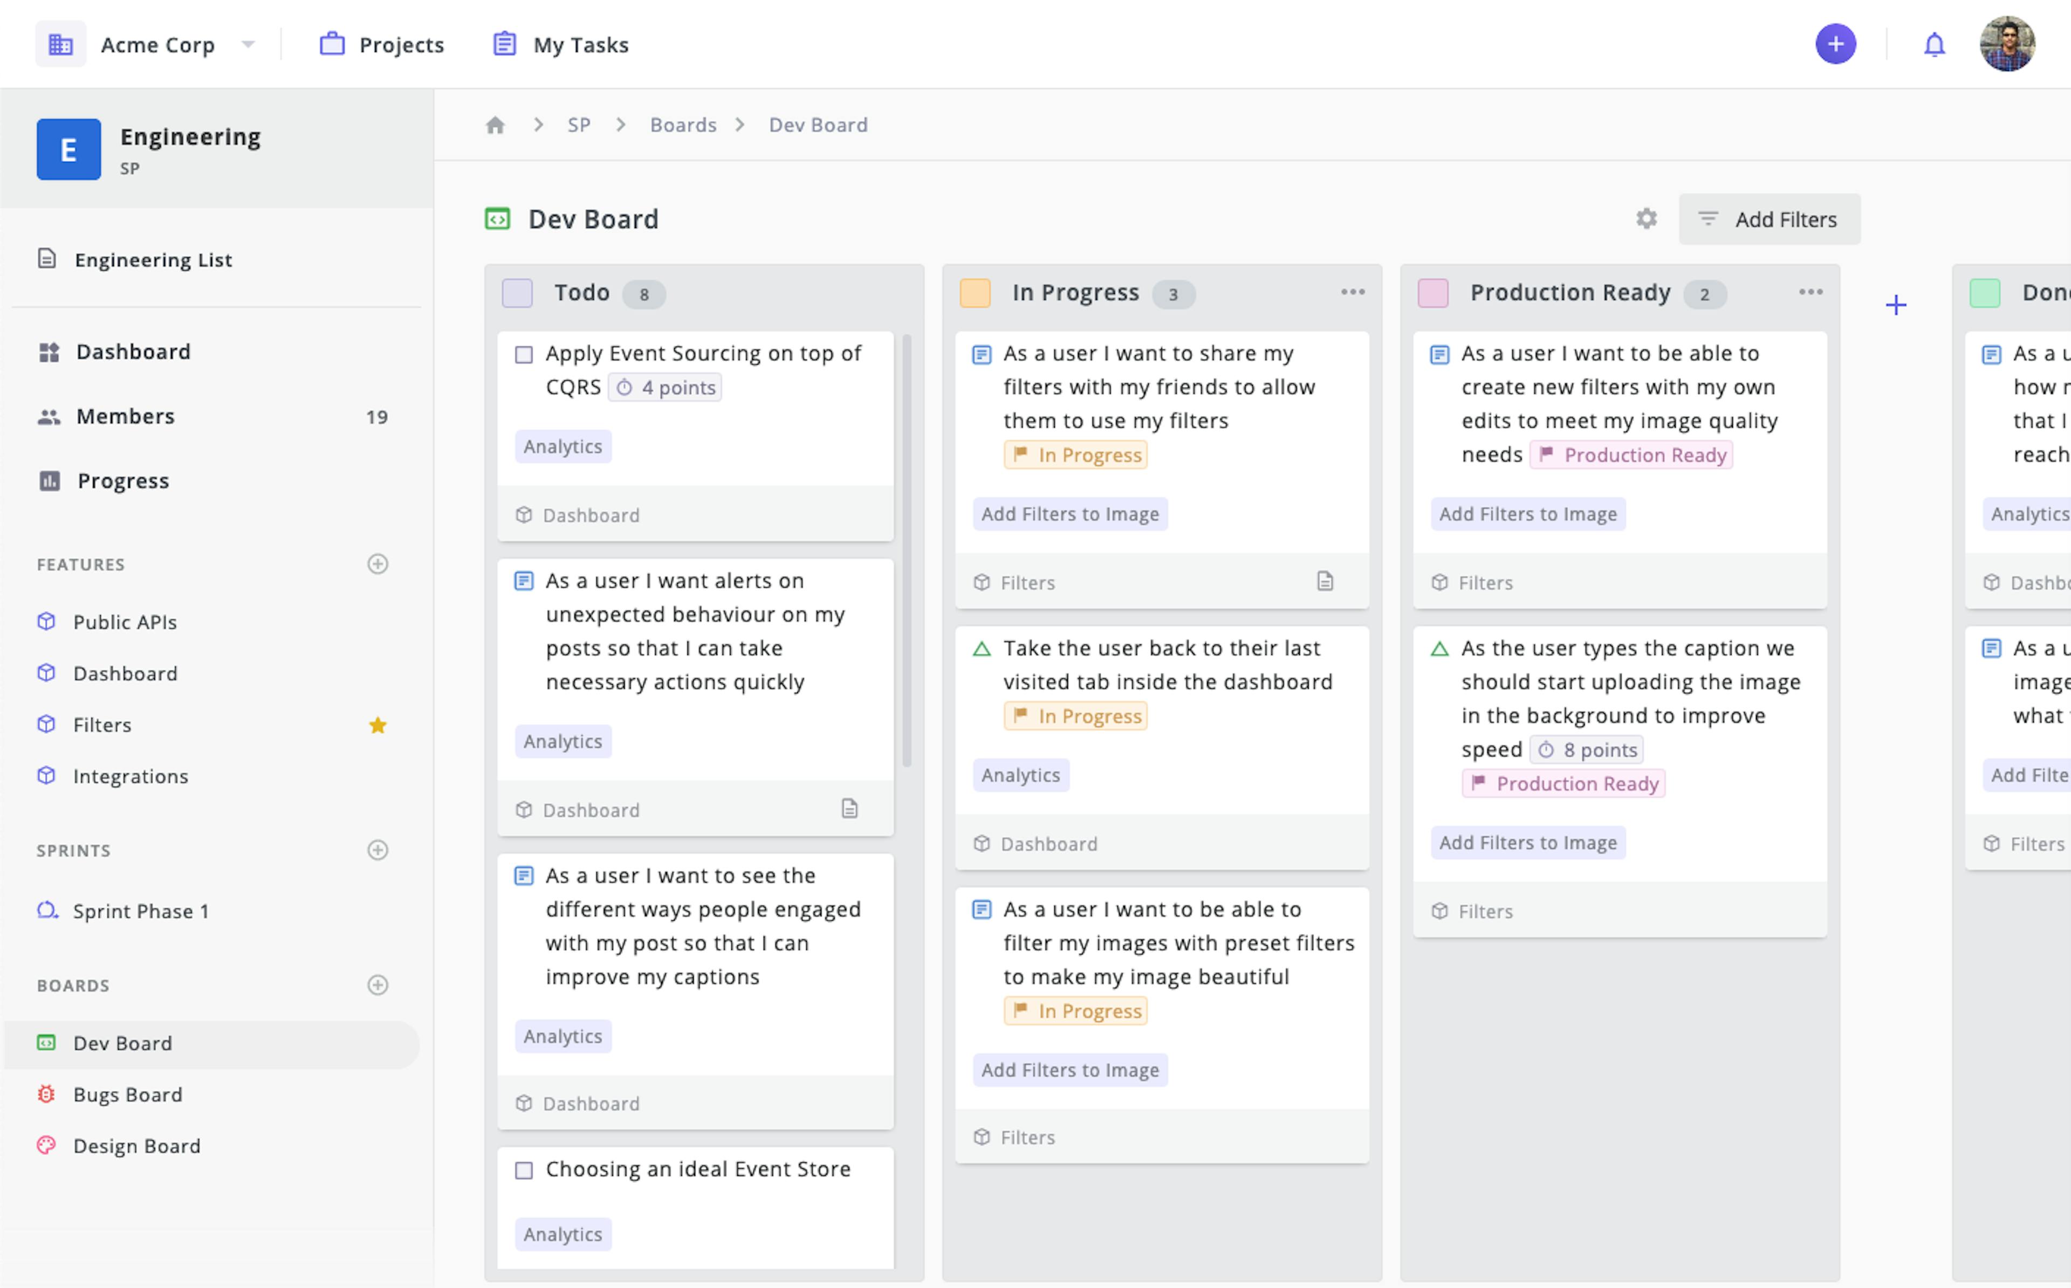Screen dimensions: 2071x1288
Task: Check the Apply Event Sourcing task checkbox
Action: [524, 354]
